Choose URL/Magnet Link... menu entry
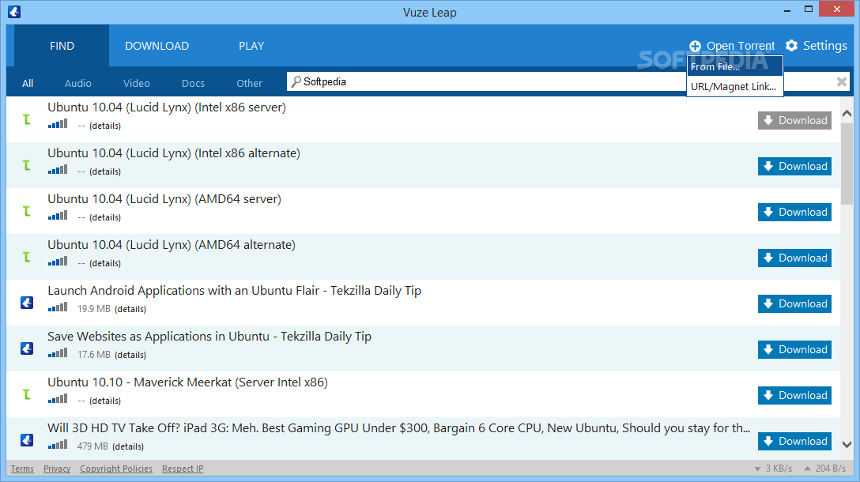Viewport: 860px width, 482px height. click(735, 87)
